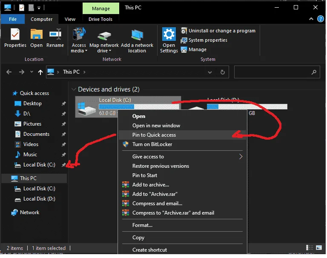Switch to the View ribbon tab
This screenshot has height=258, width=327.
coord(70,19)
